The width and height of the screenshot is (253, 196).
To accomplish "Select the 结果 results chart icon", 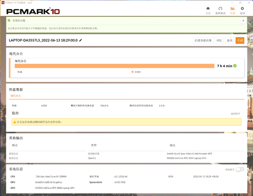I will point(233,9).
